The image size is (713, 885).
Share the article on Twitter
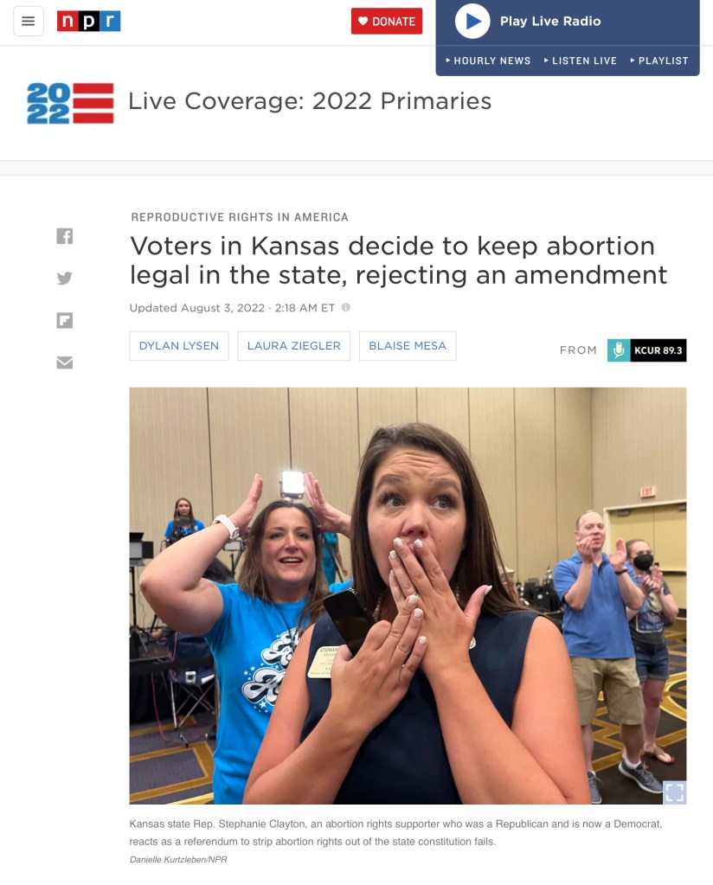(64, 278)
